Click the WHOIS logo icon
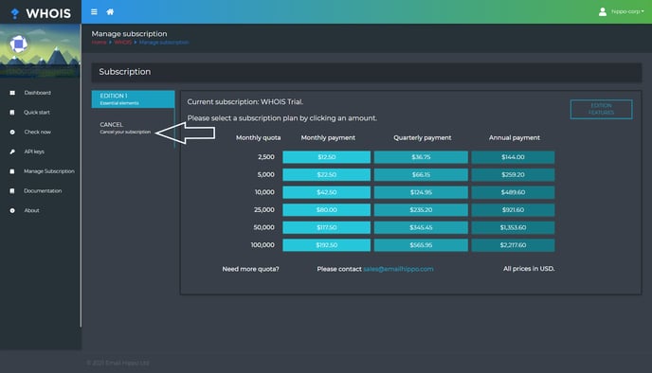 (x=15, y=13)
